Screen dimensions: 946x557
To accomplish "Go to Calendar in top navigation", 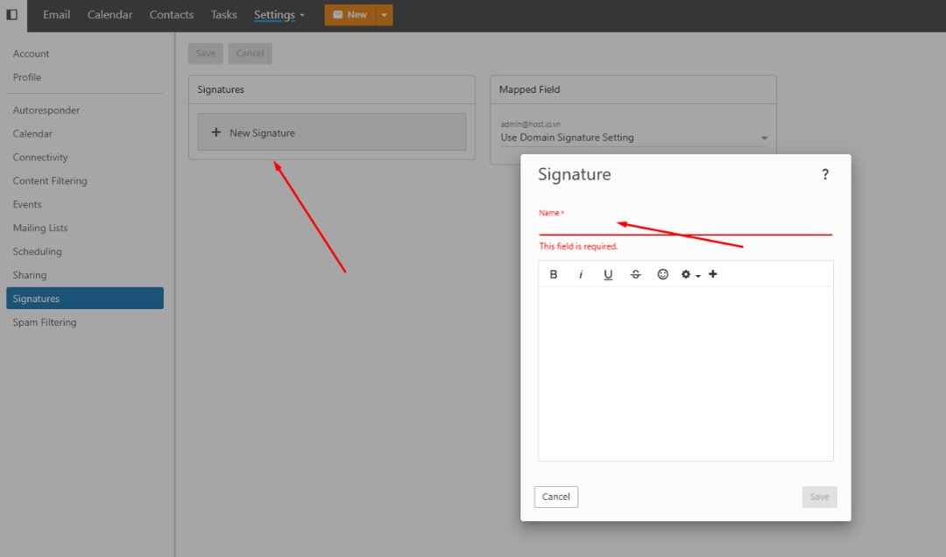I will tap(109, 15).
